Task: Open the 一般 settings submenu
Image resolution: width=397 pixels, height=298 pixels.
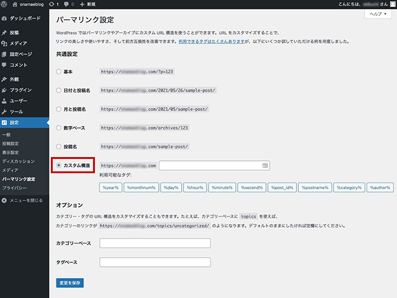Action: 7,135
